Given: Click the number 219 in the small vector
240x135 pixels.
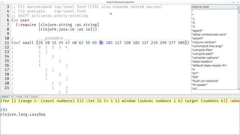Looking at the screenshot, I should (154, 43).
